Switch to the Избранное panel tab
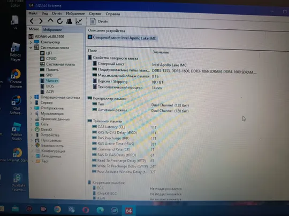The height and width of the screenshot is (216, 289). point(52,29)
